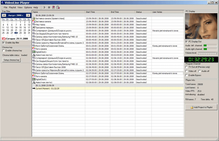Click icon of Заставка канала (приветствие) row
This screenshot has height=141, width=219.
pos(34,18)
